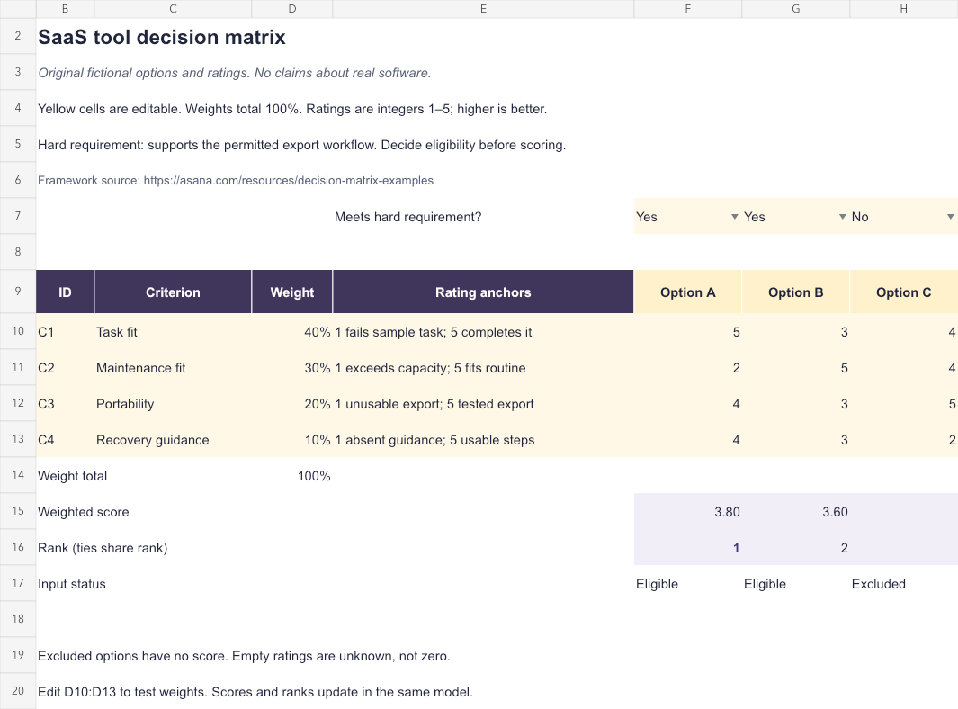
Task: Click the 40% weight cell
Action: click(x=292, y=332)
